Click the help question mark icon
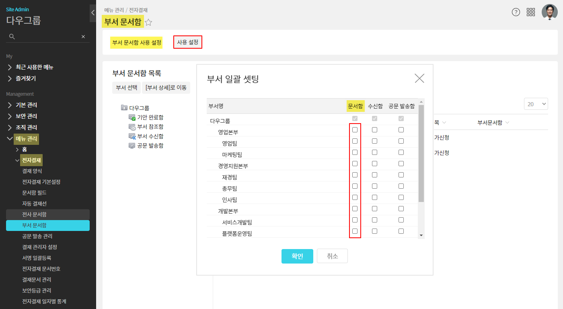This screenshot has width=563, height=309. coord(516,12)
